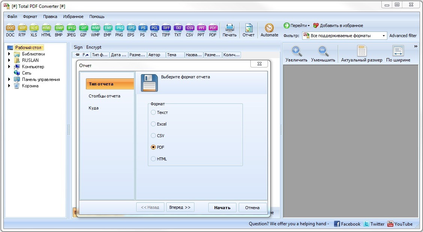The image size is (423, 232).
Task: Zoom in with the Увеличить button
Action: pyautogui.click(x=297, y=54)
